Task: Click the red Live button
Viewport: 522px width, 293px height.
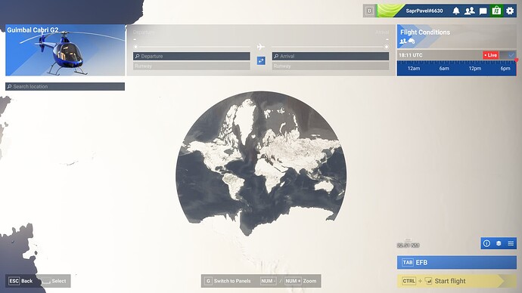Action: (x=491, y=55)
